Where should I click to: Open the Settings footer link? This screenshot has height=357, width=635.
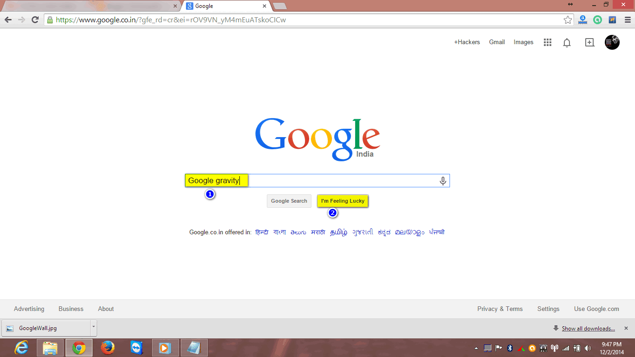click(x=549, y=309)
